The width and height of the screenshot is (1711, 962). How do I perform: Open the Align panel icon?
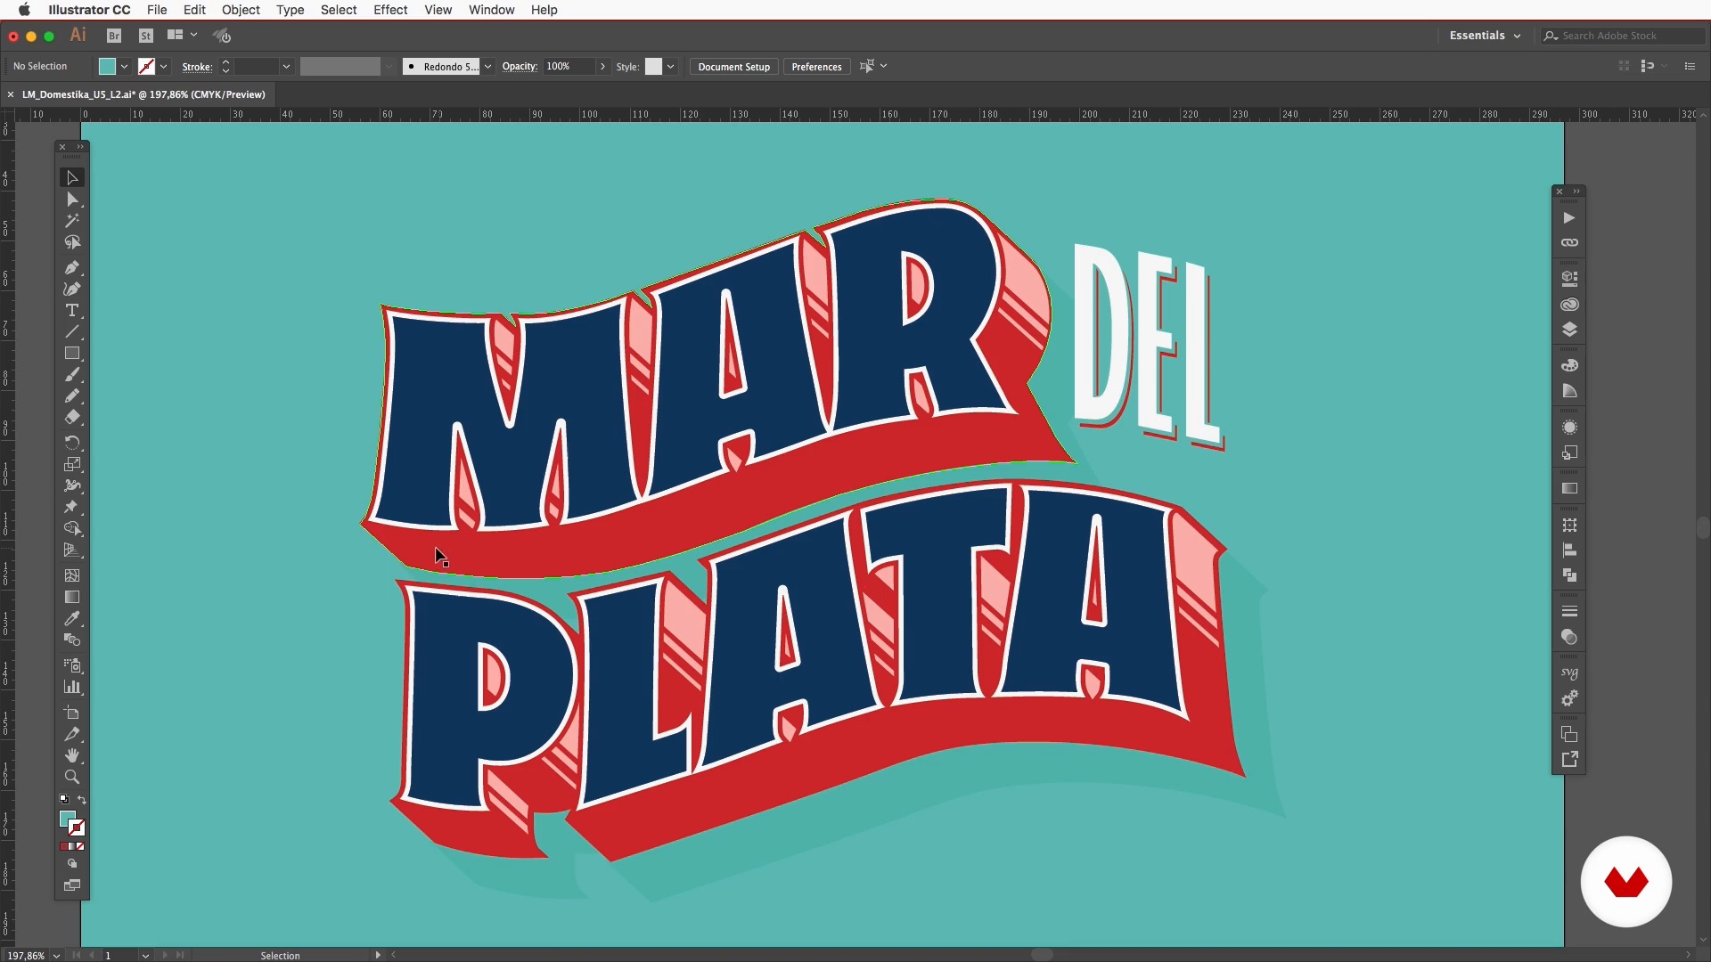pyautogui.click(x=1569, y=550)
